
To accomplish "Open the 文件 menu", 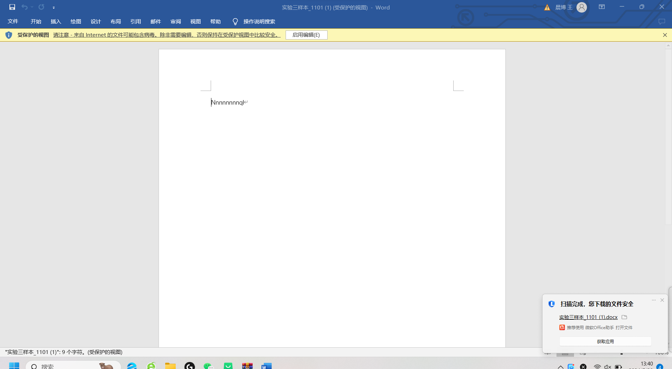I will (13, 21).
